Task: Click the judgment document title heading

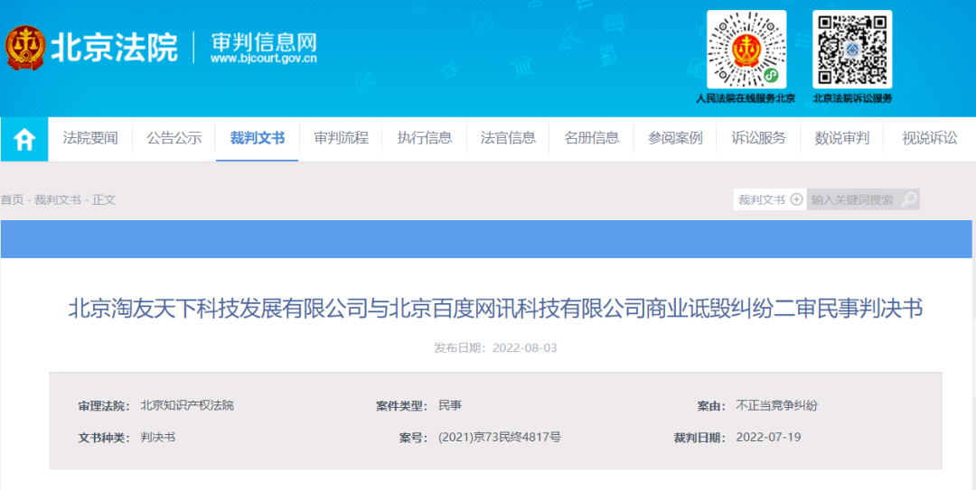Action: coord(495,309)
